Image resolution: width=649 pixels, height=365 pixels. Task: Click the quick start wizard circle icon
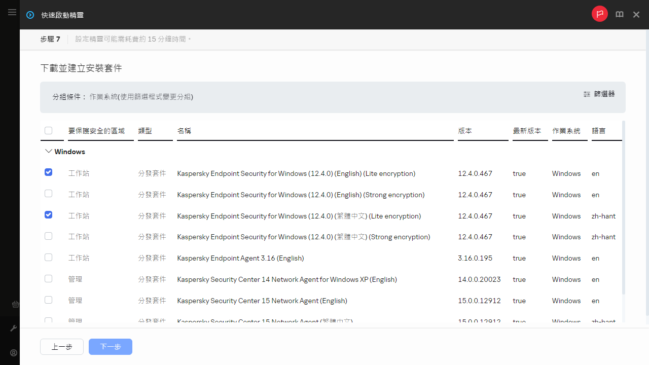(x=30, y=15)
